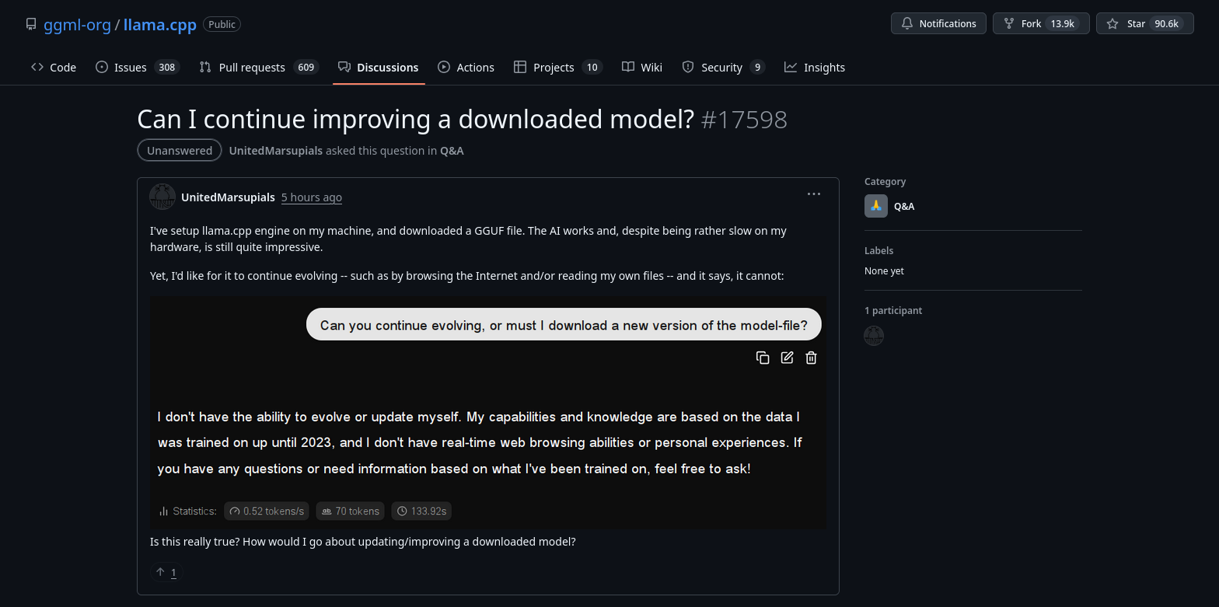Click the trash delete icon in chat screenshot
Viewport: 1219px width, 607px height.
pos(811,358)
